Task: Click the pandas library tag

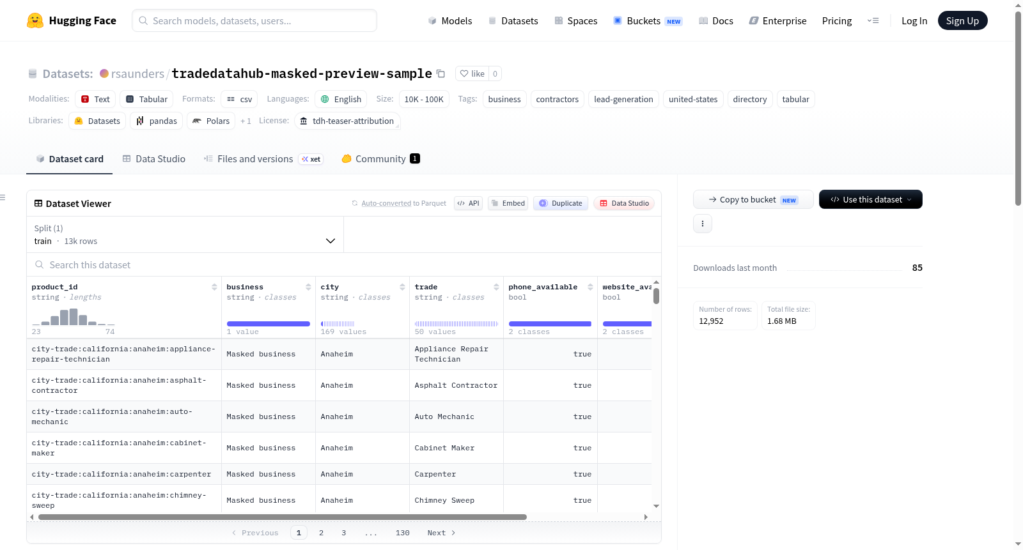Action: click(x=157, y=121)
